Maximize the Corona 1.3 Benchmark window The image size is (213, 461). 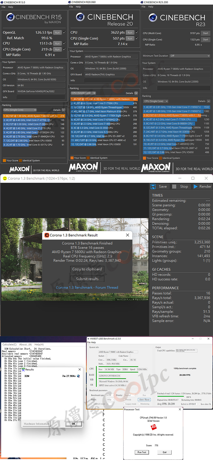pyautogui.click(x=193, y=178)
